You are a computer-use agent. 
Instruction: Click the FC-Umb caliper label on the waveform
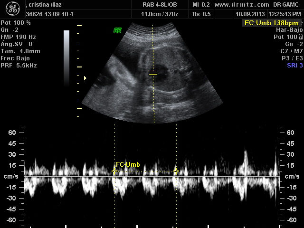click(128, 165)
